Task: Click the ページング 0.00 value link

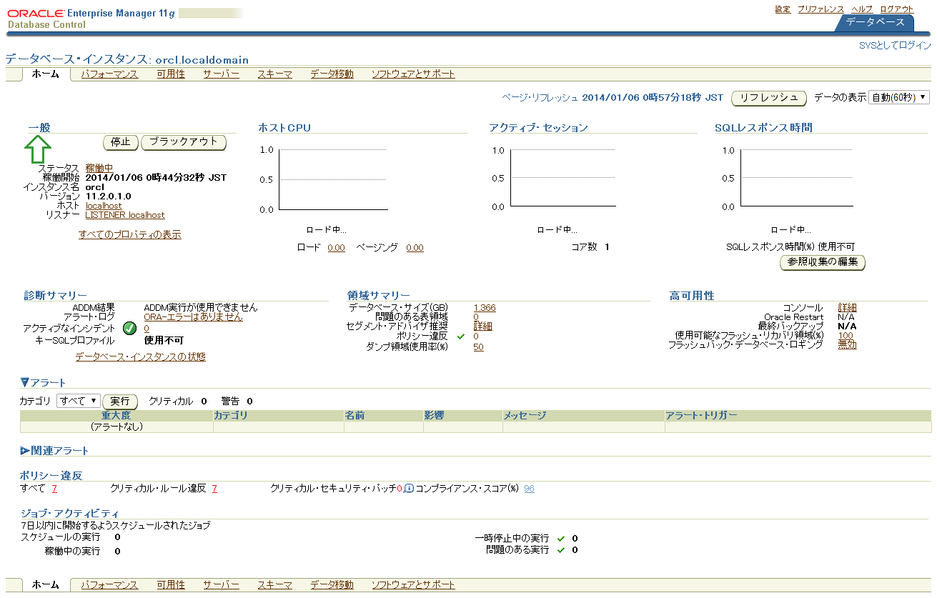Action: [x=415, y=248]
